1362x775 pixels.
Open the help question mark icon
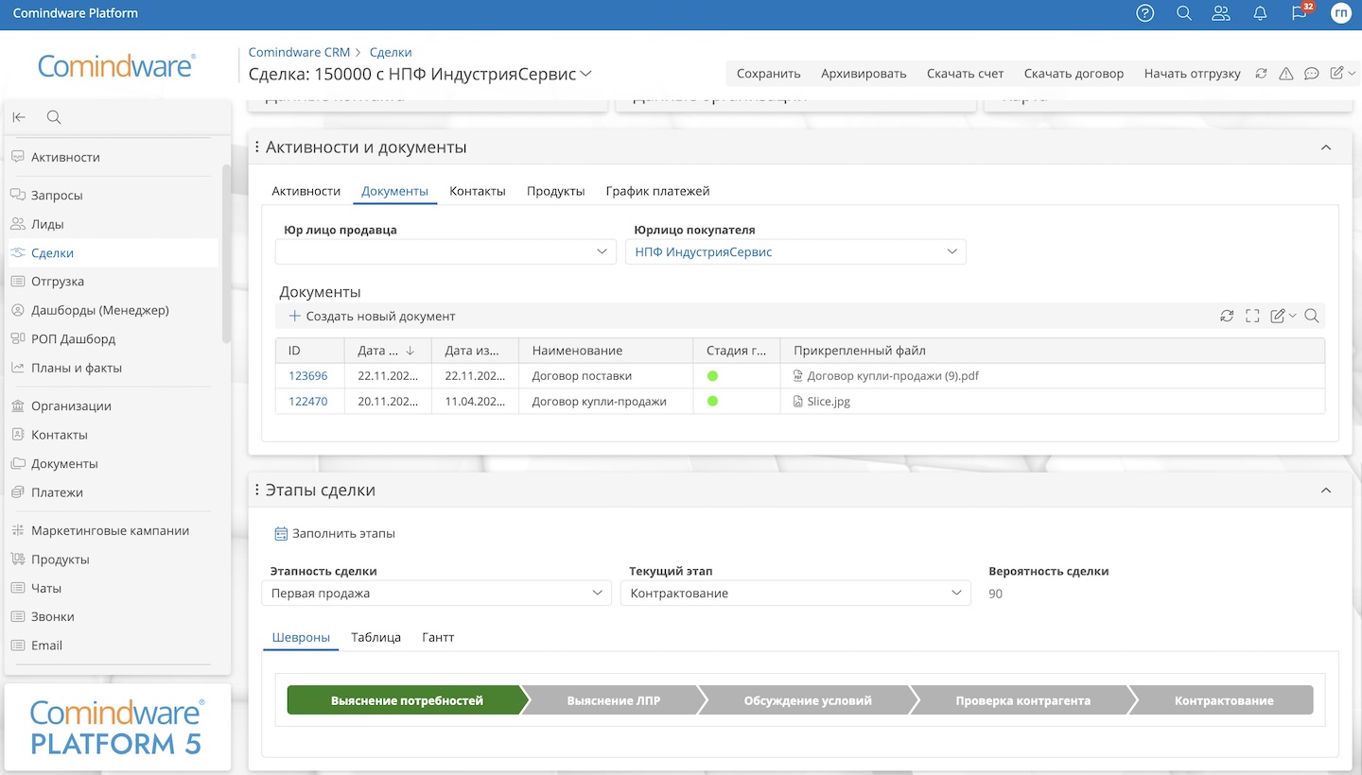pos(1145,13)
